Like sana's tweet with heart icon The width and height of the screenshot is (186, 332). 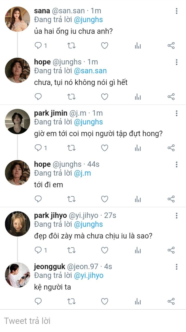coord(104,46)
